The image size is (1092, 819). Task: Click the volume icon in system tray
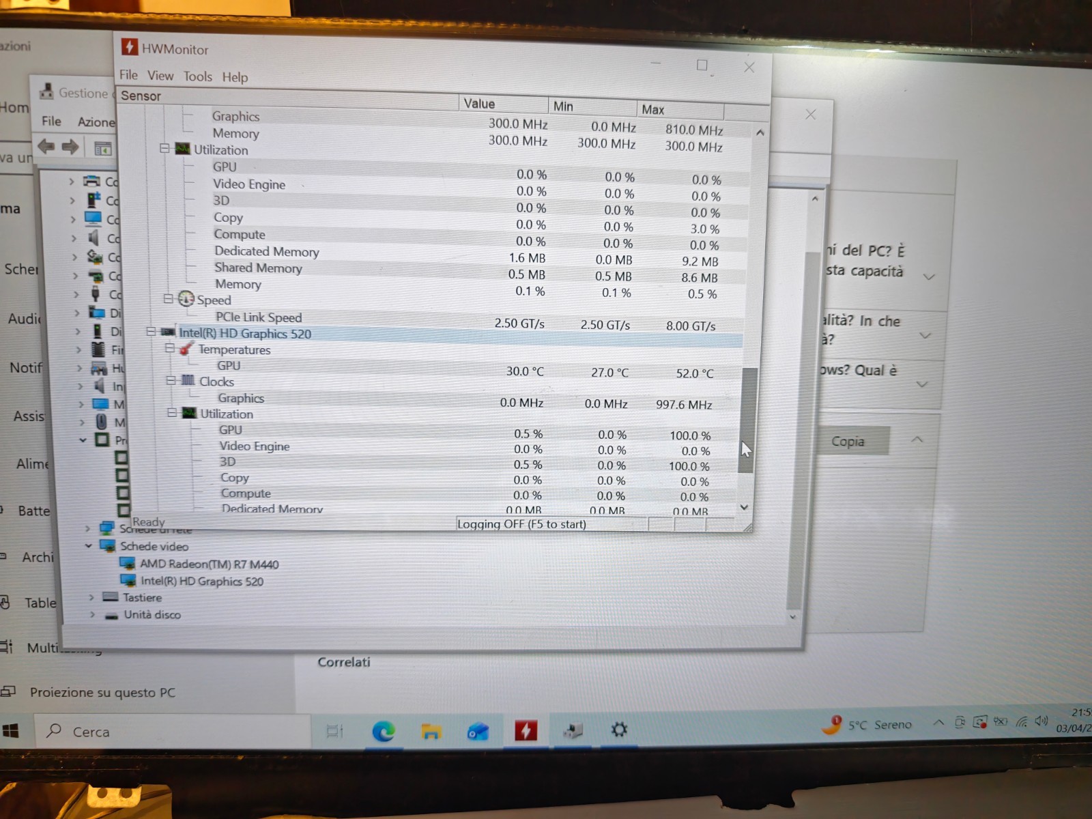tap(1041, 721)
